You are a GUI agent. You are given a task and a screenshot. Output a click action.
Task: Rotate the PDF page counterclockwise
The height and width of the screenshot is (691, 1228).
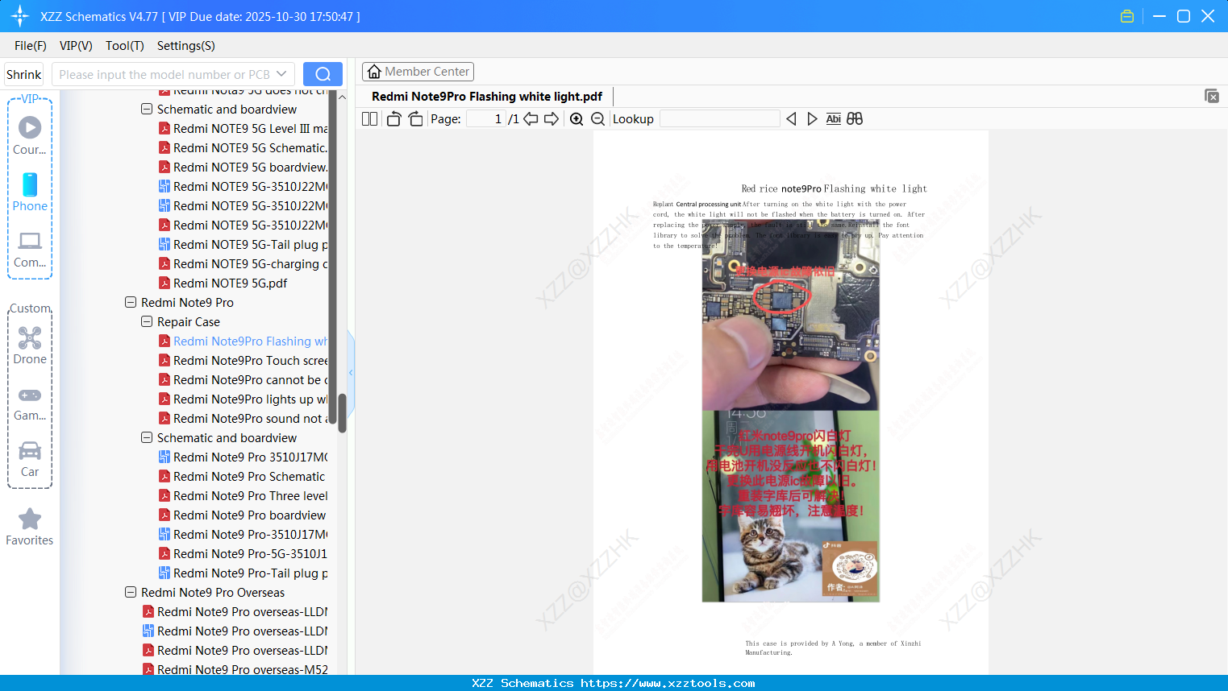coord(393,119)
